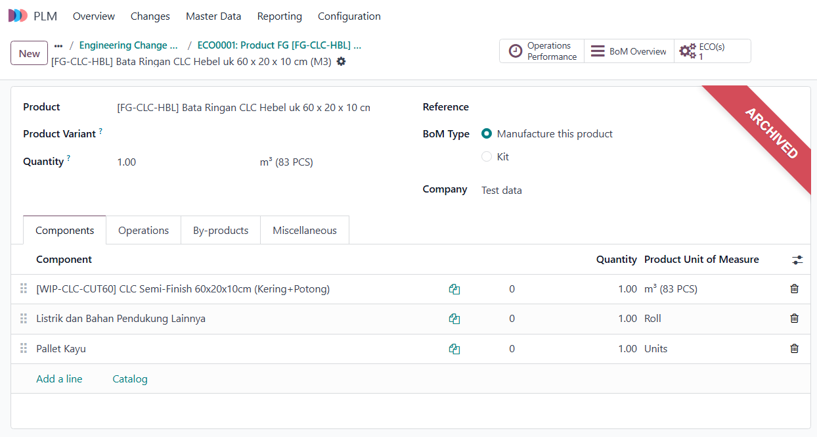Open attachments icon for WIP-CLC-CUT60 row
The image size is (817, 437).
[x=454, y=289]
